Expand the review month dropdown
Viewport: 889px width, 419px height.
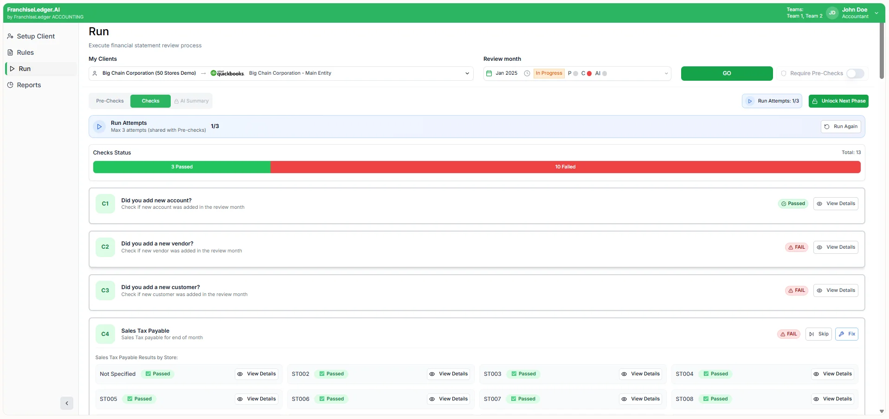(667, 73)
